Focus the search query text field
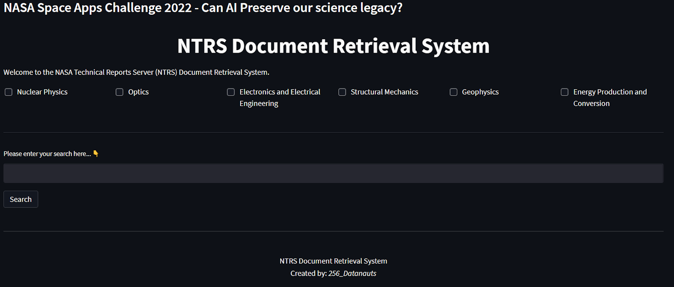This screenshot has height=287, width=674. coord(333,173)
